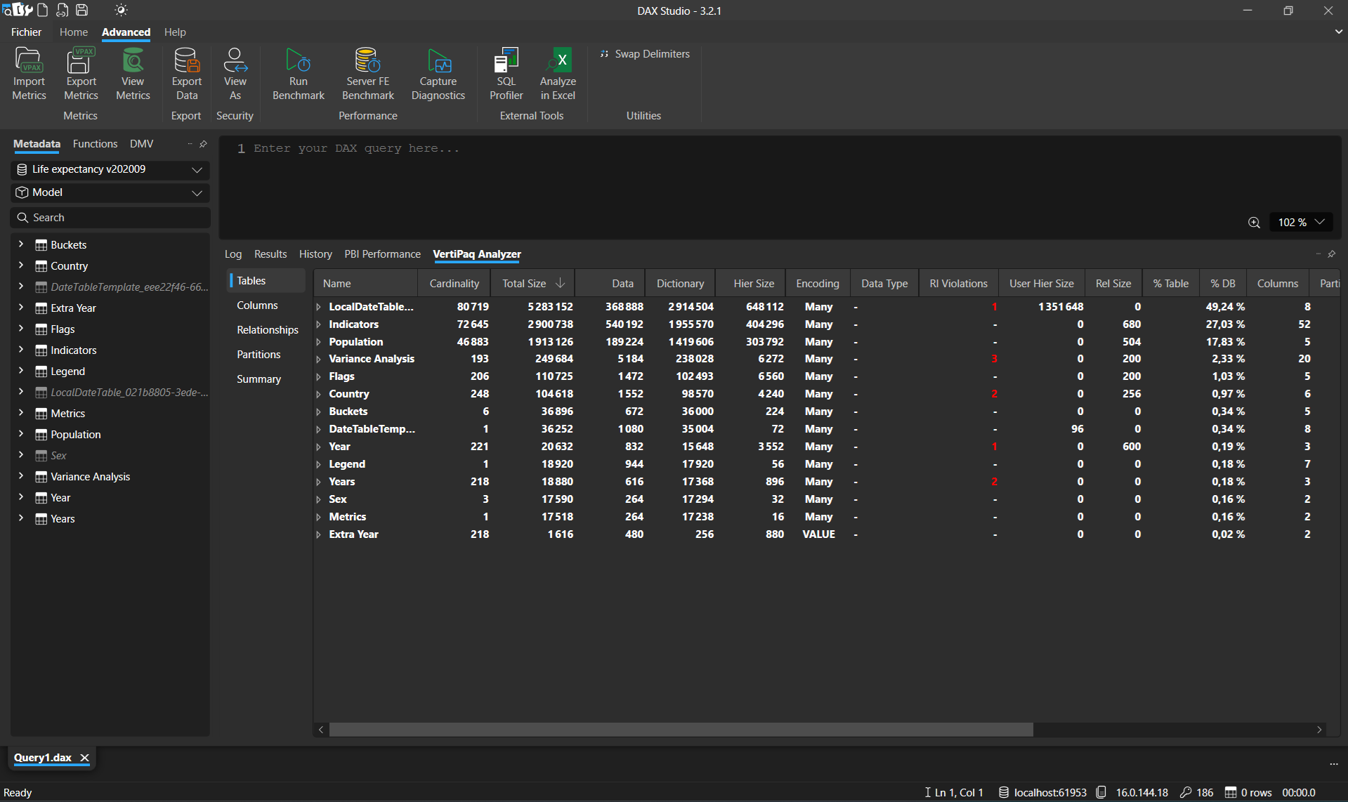Open PBI Performance tab
Viewport: 1348px width, 802px height.
(x=382, y=254)
